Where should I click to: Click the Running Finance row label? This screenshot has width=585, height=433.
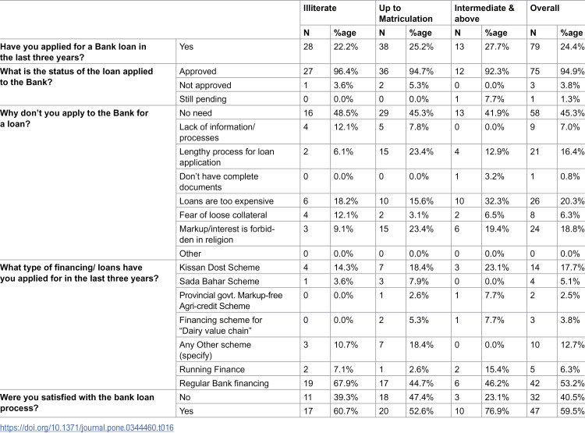point(212,369)
